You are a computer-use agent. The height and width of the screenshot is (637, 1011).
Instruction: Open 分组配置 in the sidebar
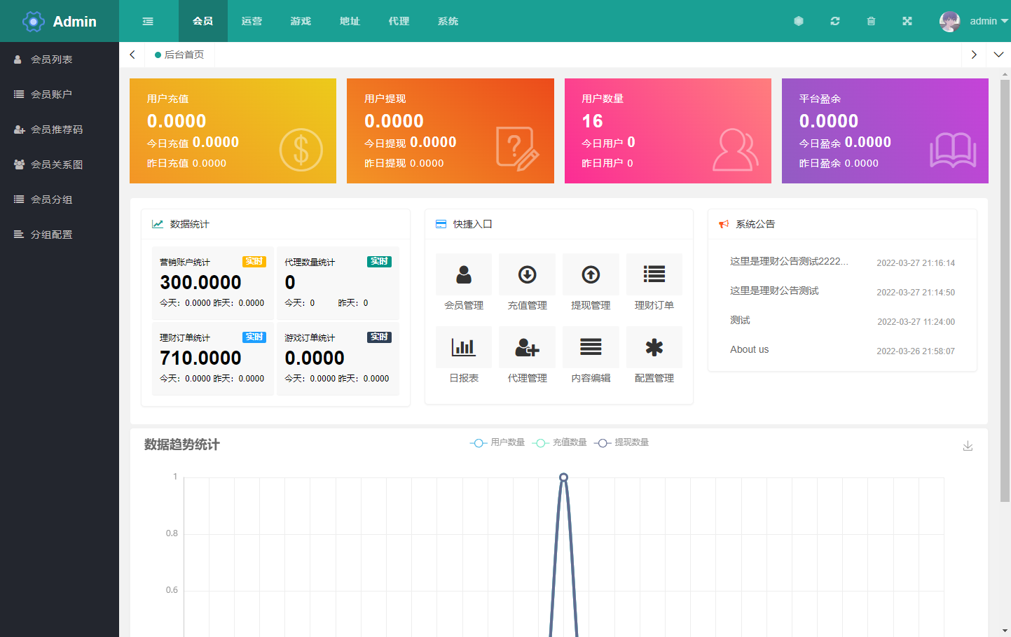pyautogui.click(x=60, y=234)
